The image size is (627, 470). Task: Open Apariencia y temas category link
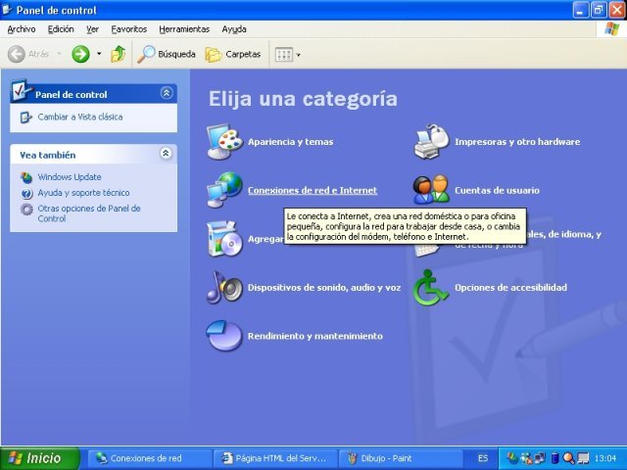(290, 142)
